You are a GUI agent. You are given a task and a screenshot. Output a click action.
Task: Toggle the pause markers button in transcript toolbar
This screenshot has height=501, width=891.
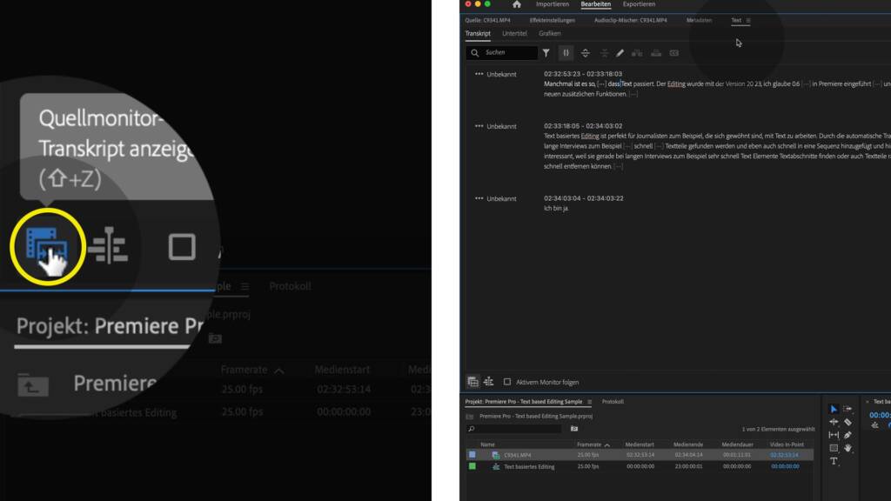coord(566,53)
